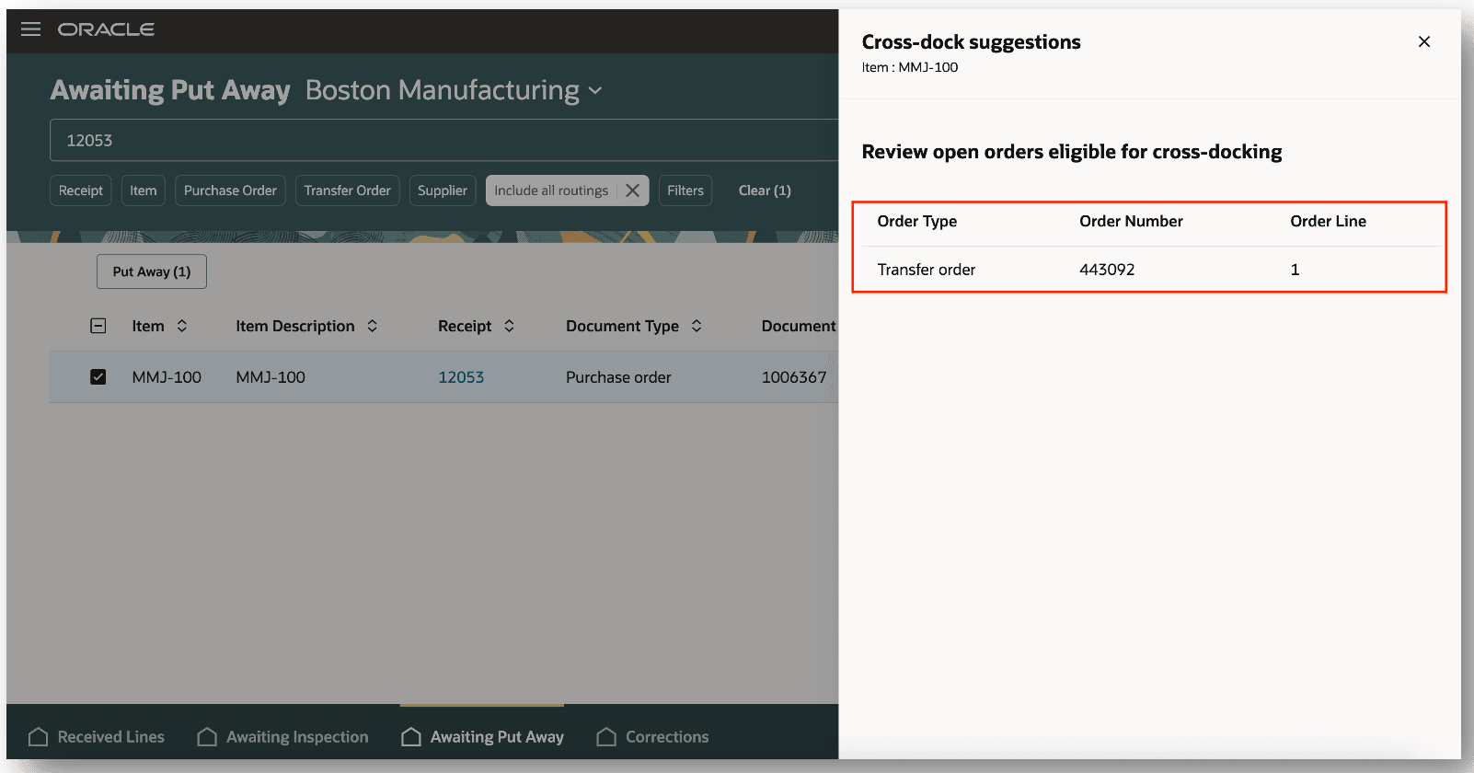Click the Item Description header label
This screenshot has height=773, width=1474.
click(295, 326)
